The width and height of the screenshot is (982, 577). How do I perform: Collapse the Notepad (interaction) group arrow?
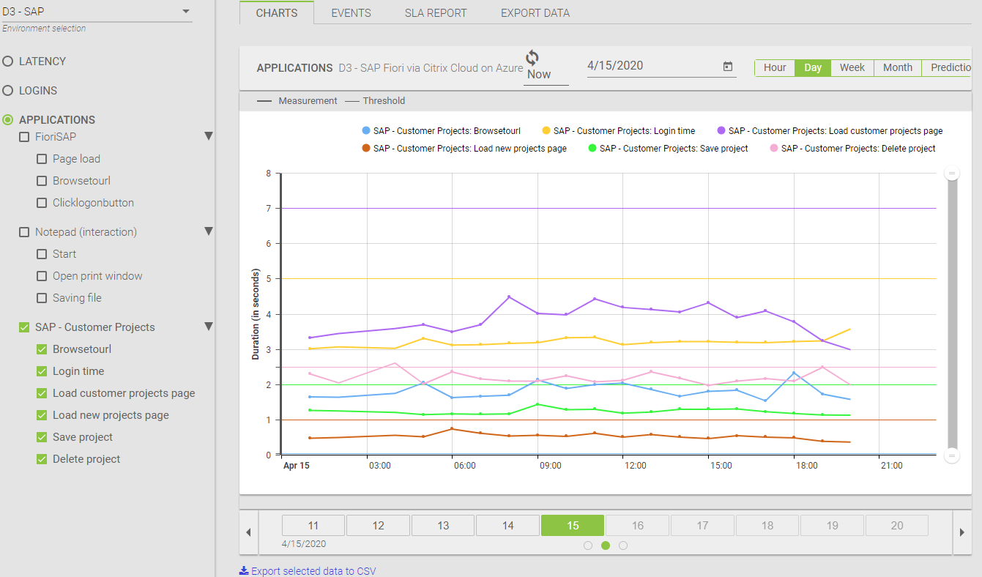[209, 231]
